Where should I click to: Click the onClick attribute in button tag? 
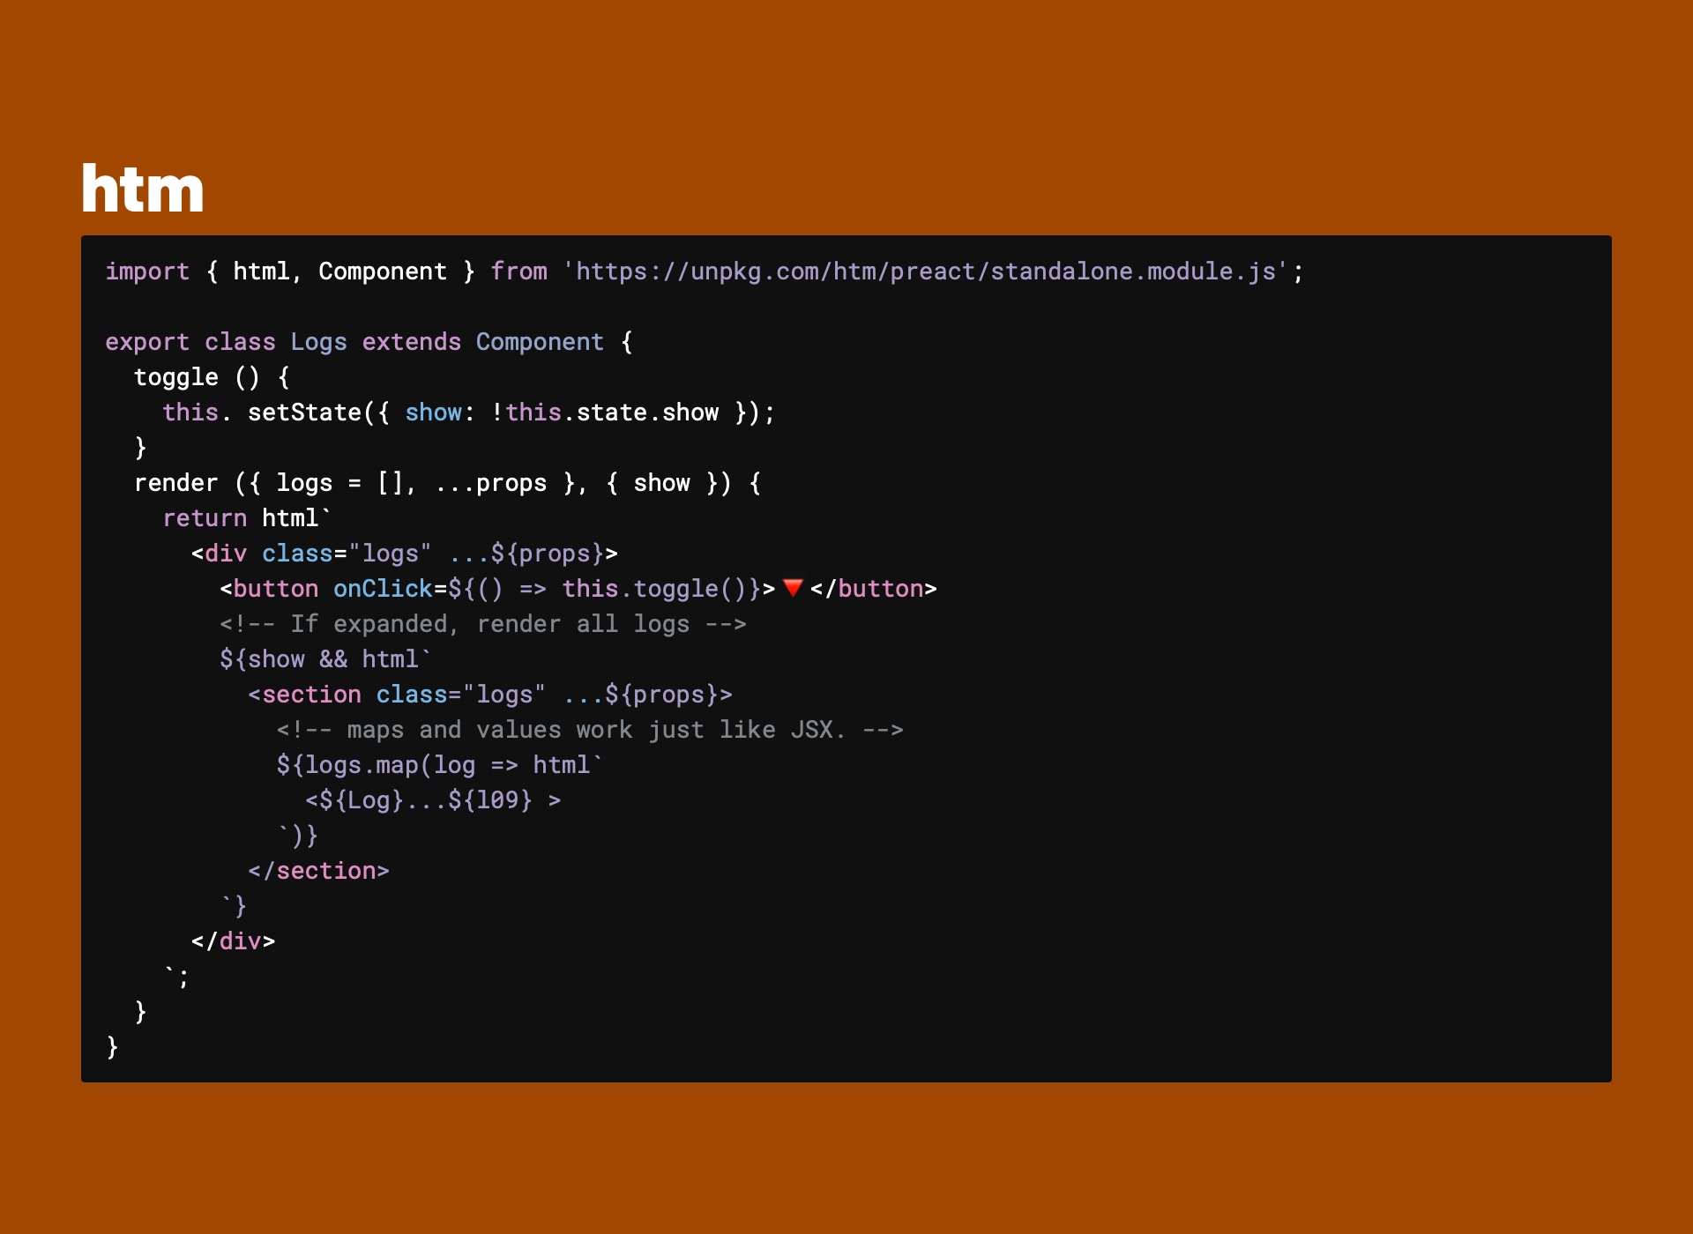coord(383,589)
